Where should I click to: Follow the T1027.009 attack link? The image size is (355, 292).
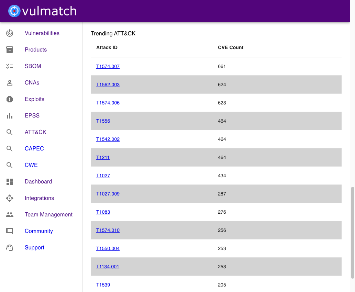pos(108,194)
